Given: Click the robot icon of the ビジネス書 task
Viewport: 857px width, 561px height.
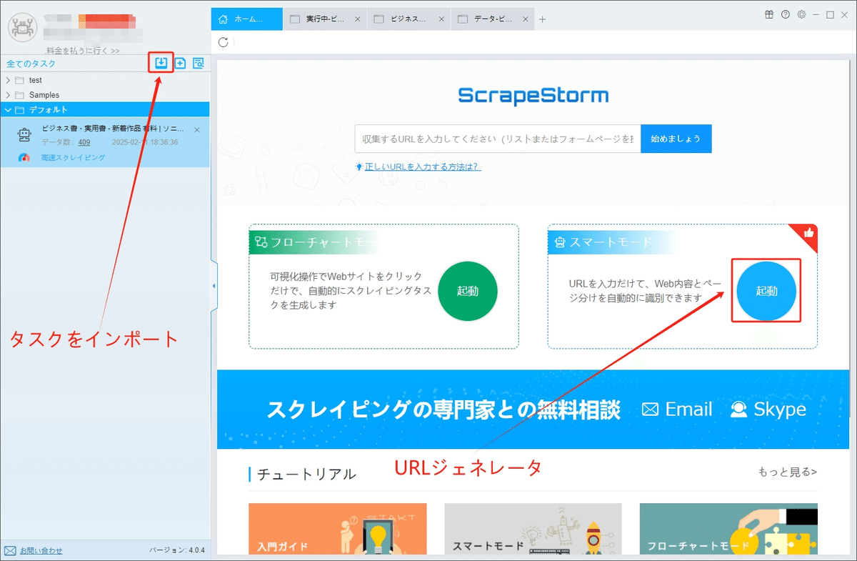Looking at the screenshot, I should point(24,136).
